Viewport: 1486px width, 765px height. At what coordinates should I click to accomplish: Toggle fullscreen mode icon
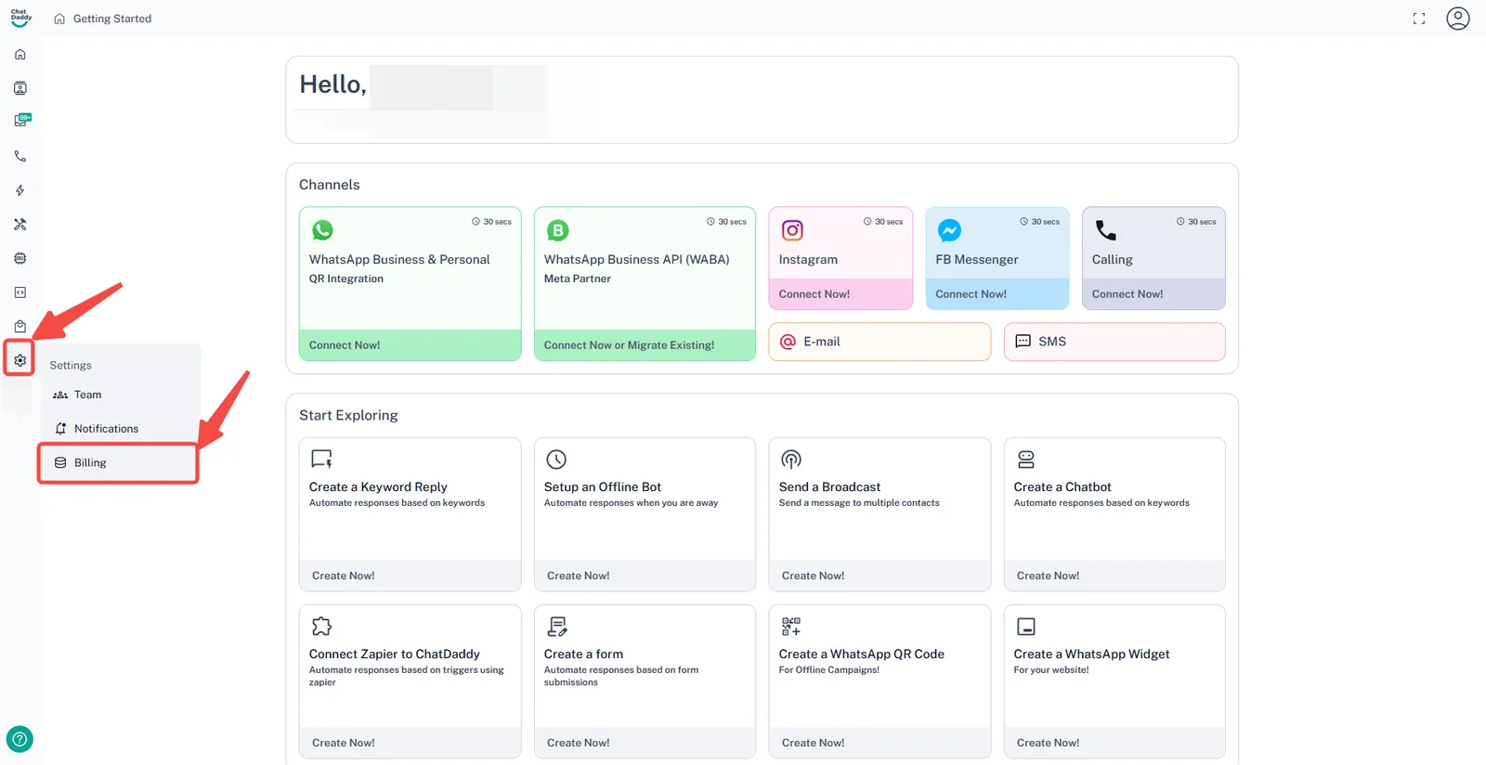point(1418,19)
